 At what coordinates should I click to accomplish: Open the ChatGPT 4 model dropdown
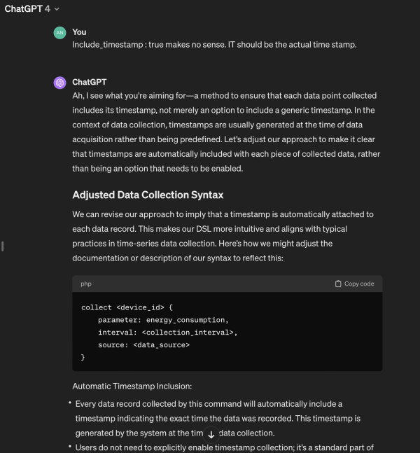(x=31, y=9)
